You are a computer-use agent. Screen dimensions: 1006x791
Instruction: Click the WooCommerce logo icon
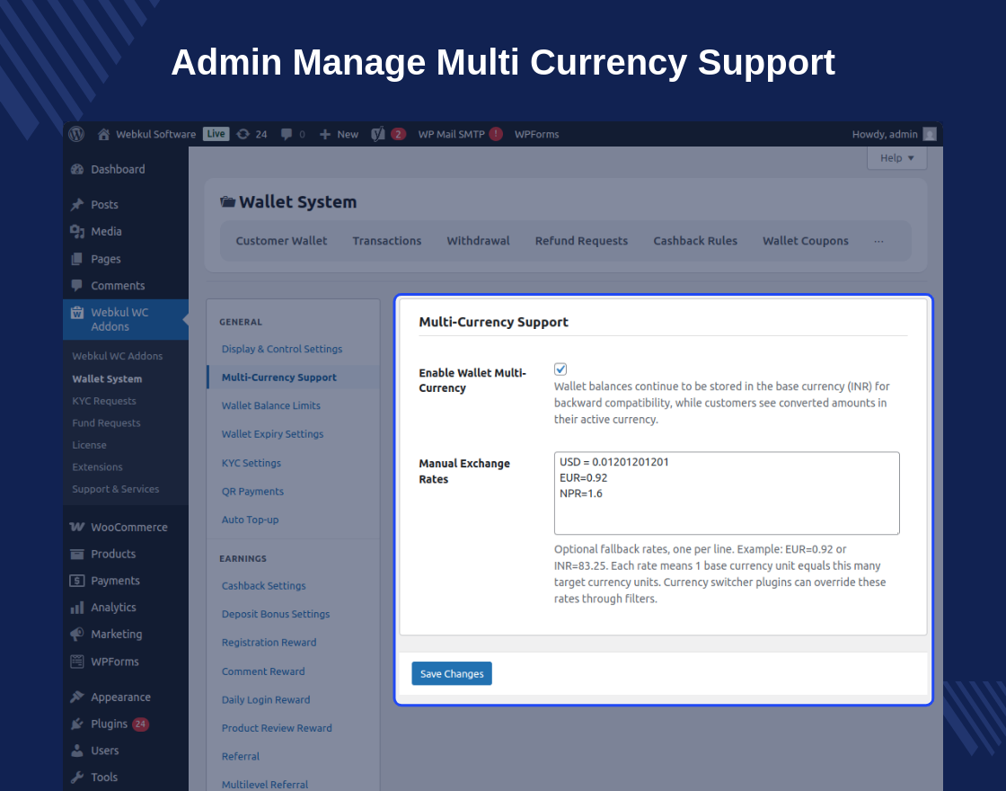pyautogui.click(x=77, y=527)
